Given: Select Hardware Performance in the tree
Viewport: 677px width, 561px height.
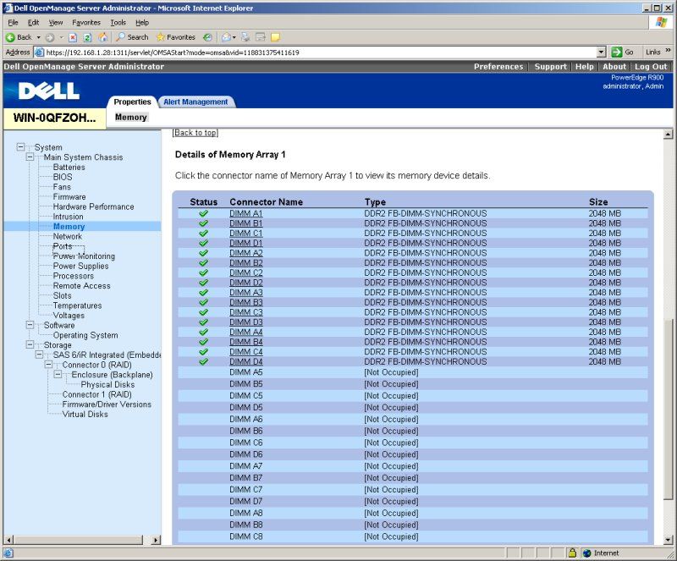Looking at the screenshot, I should pos(93,206).
